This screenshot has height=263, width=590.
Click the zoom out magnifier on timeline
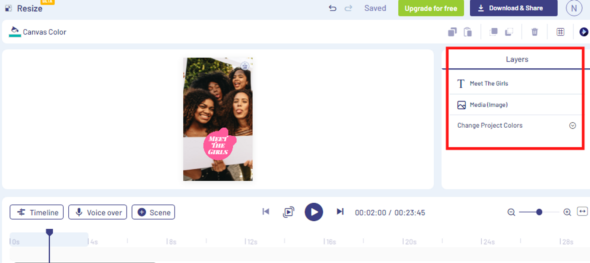point(511,212)
